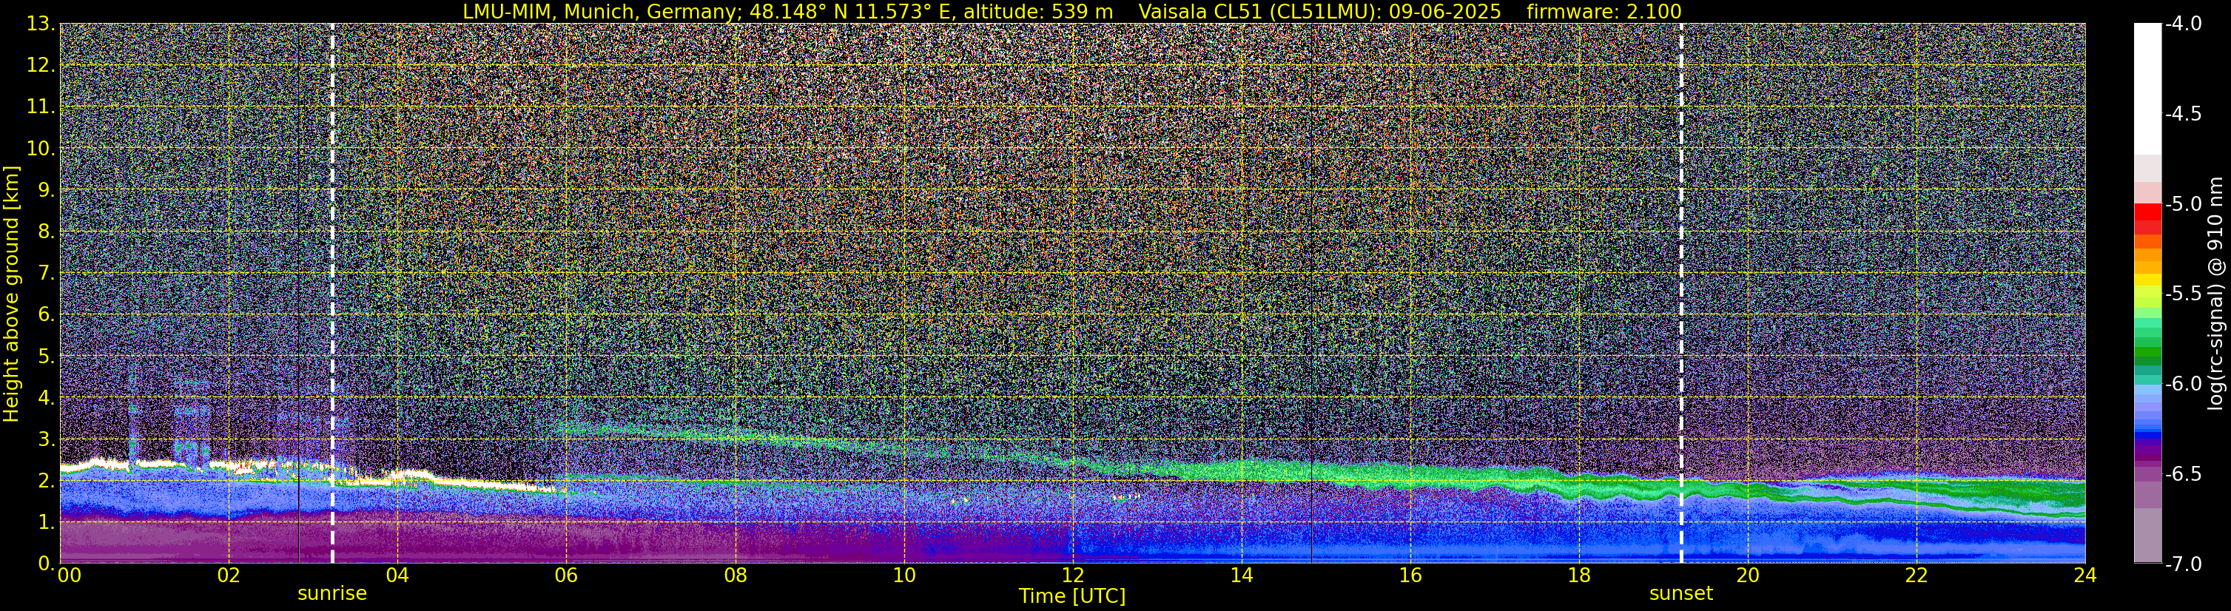Image resolution: width=2231 pixels, height=611 pixels.
Task: Click the 'sunrise' label below the axis
Action: pyautogui.click(x=332, y=594)
